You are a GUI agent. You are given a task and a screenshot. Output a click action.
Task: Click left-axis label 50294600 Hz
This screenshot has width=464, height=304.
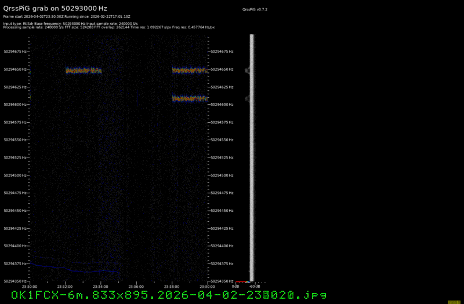15,105
